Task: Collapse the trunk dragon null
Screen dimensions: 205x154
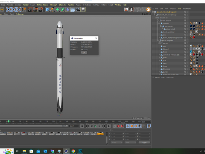Action: tap(158, 21)
